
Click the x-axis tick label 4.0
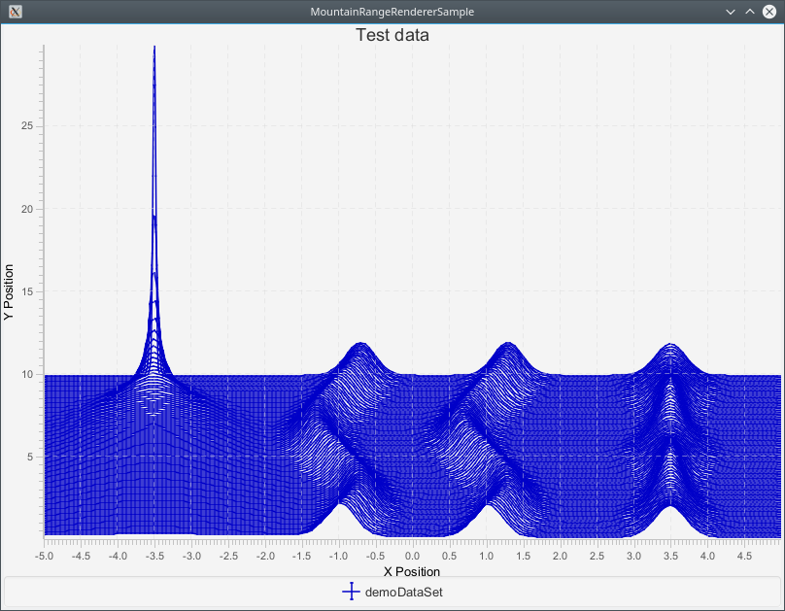pos(707,556)
